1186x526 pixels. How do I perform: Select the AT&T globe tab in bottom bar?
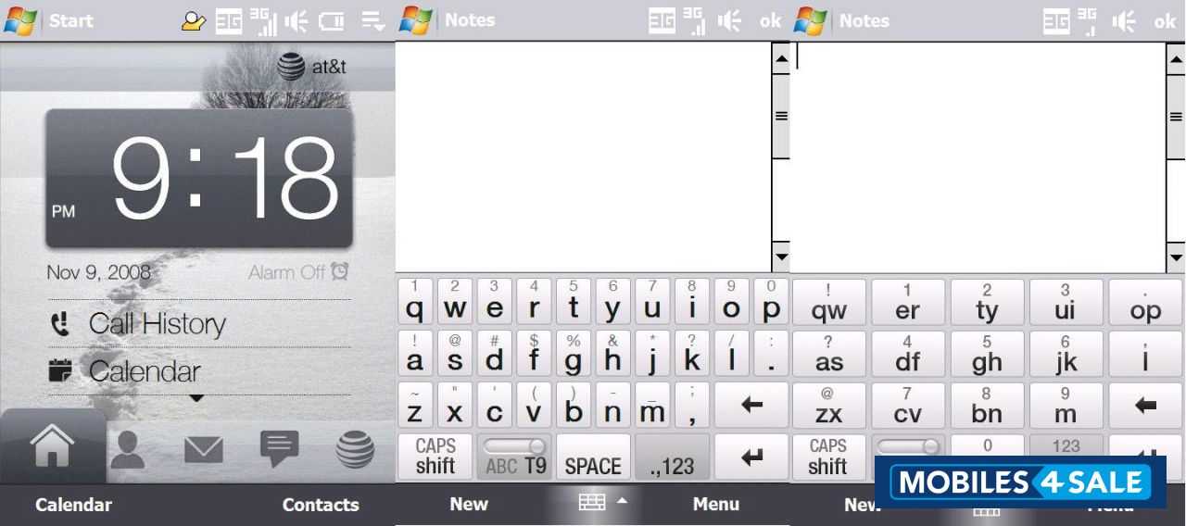click(355, 450)
